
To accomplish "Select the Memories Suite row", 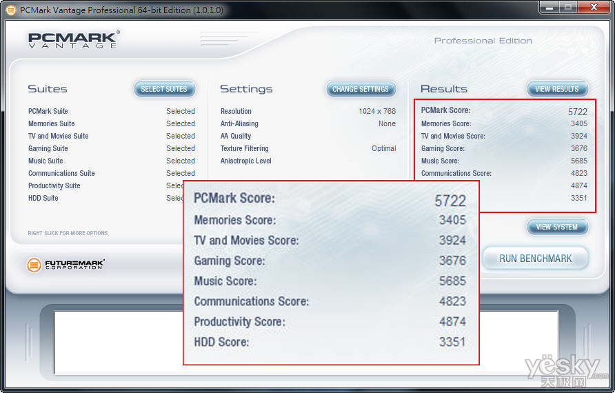I will pyautogui.click(x=112, y=123).
